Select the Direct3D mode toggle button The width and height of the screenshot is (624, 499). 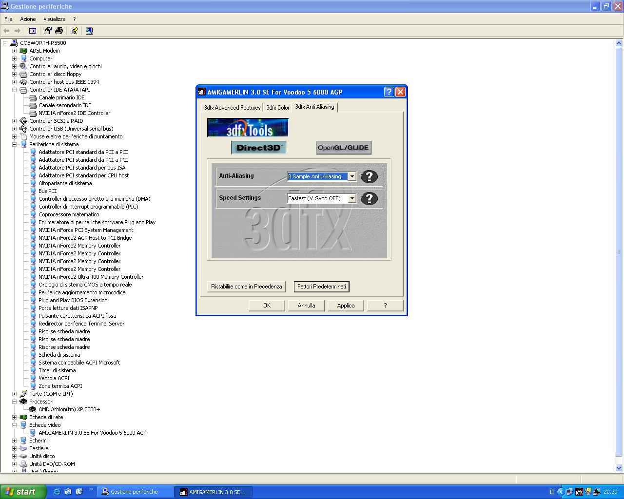click(x=259, y=148)
